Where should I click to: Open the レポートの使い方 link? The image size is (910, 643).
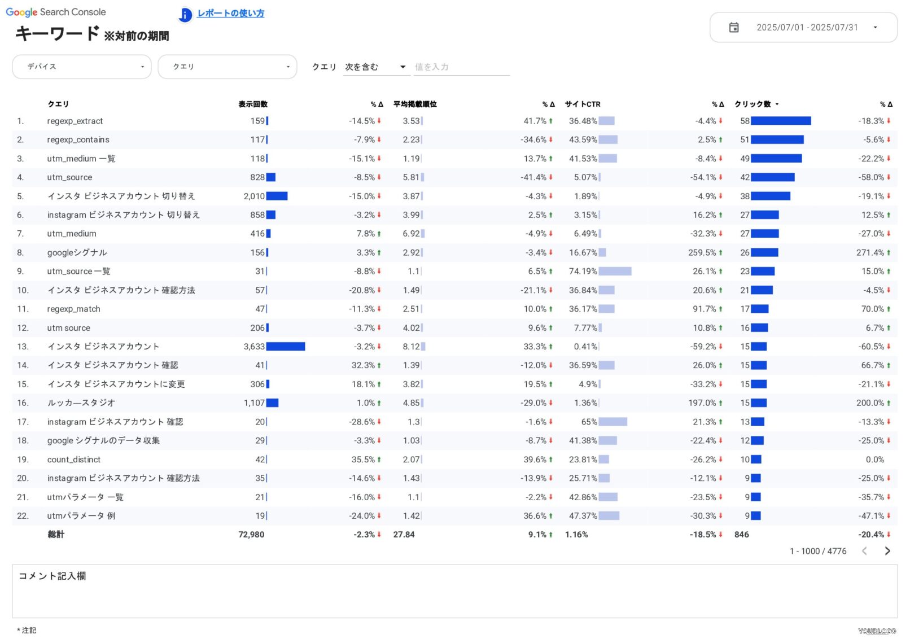pyautogui.click(x=231, y=14)
